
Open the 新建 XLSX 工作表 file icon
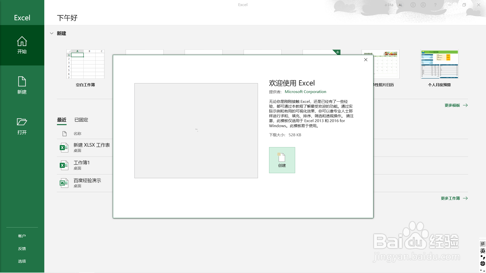[64, 148]
